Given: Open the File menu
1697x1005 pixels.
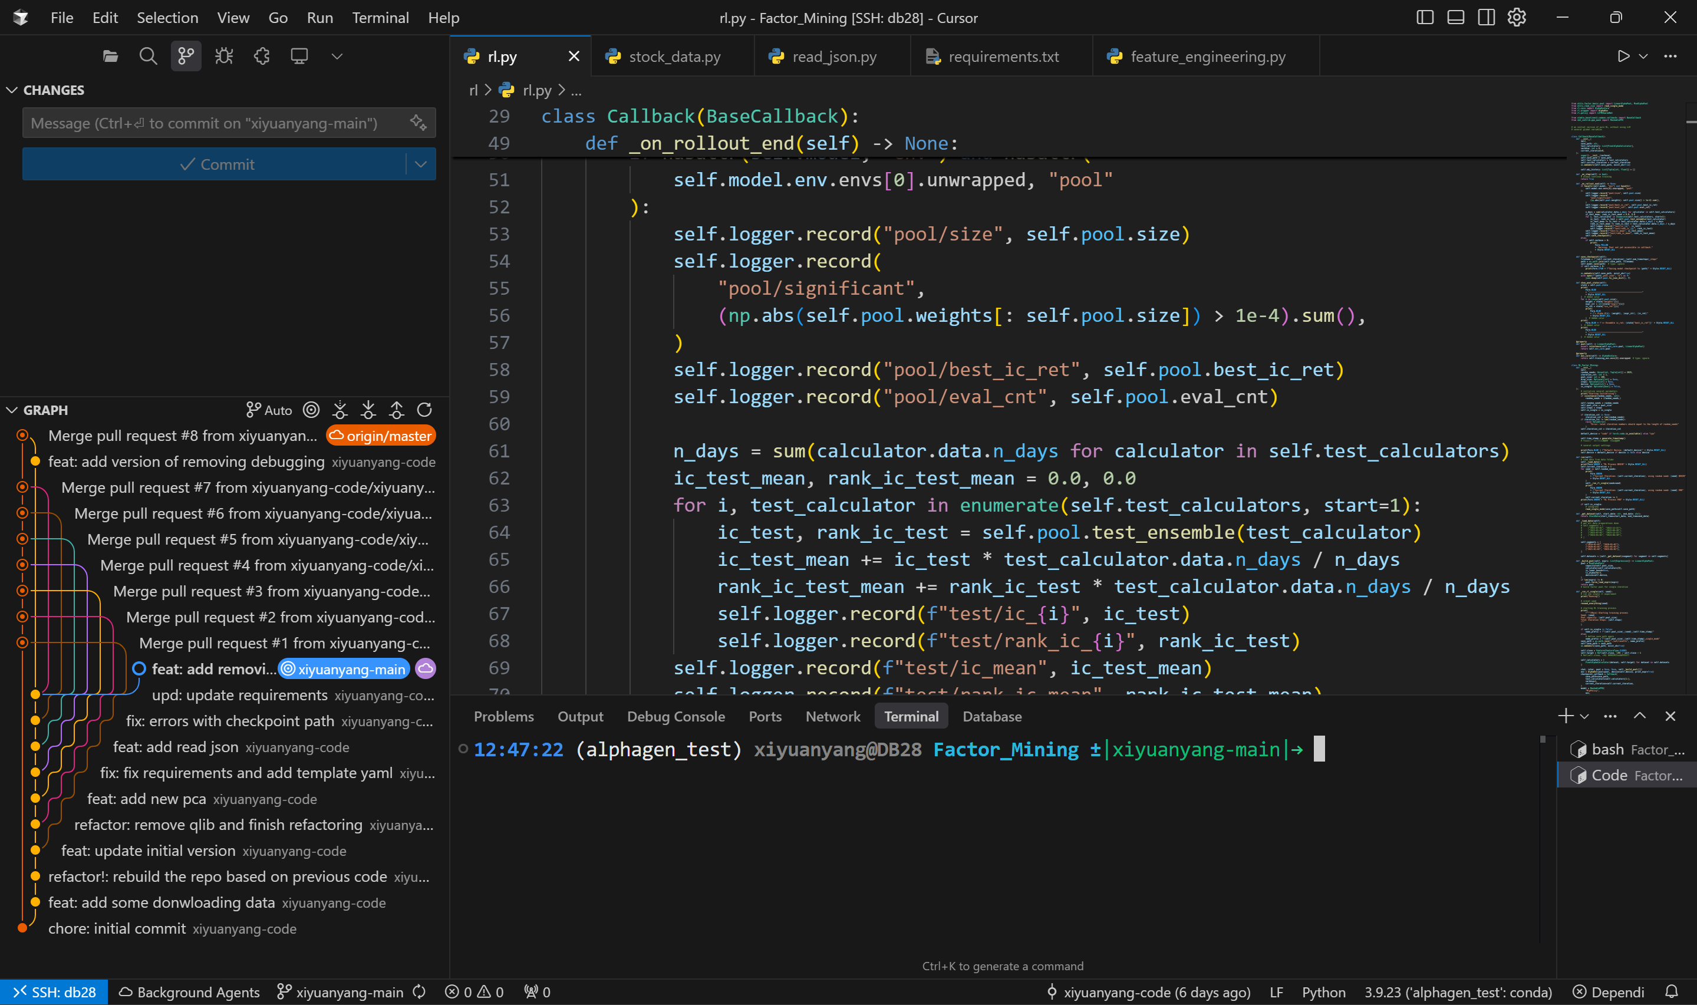Looking at the screenshot, I should (x=62, y=18).
